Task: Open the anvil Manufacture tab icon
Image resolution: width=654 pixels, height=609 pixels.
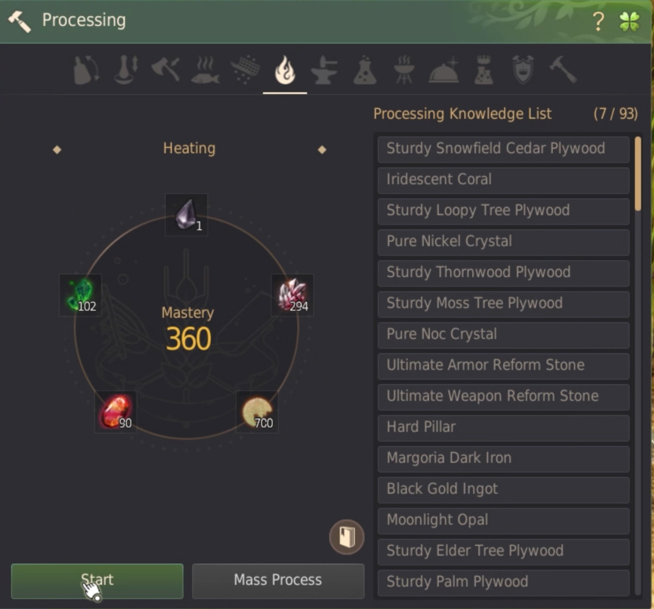Action: [324, 70]
